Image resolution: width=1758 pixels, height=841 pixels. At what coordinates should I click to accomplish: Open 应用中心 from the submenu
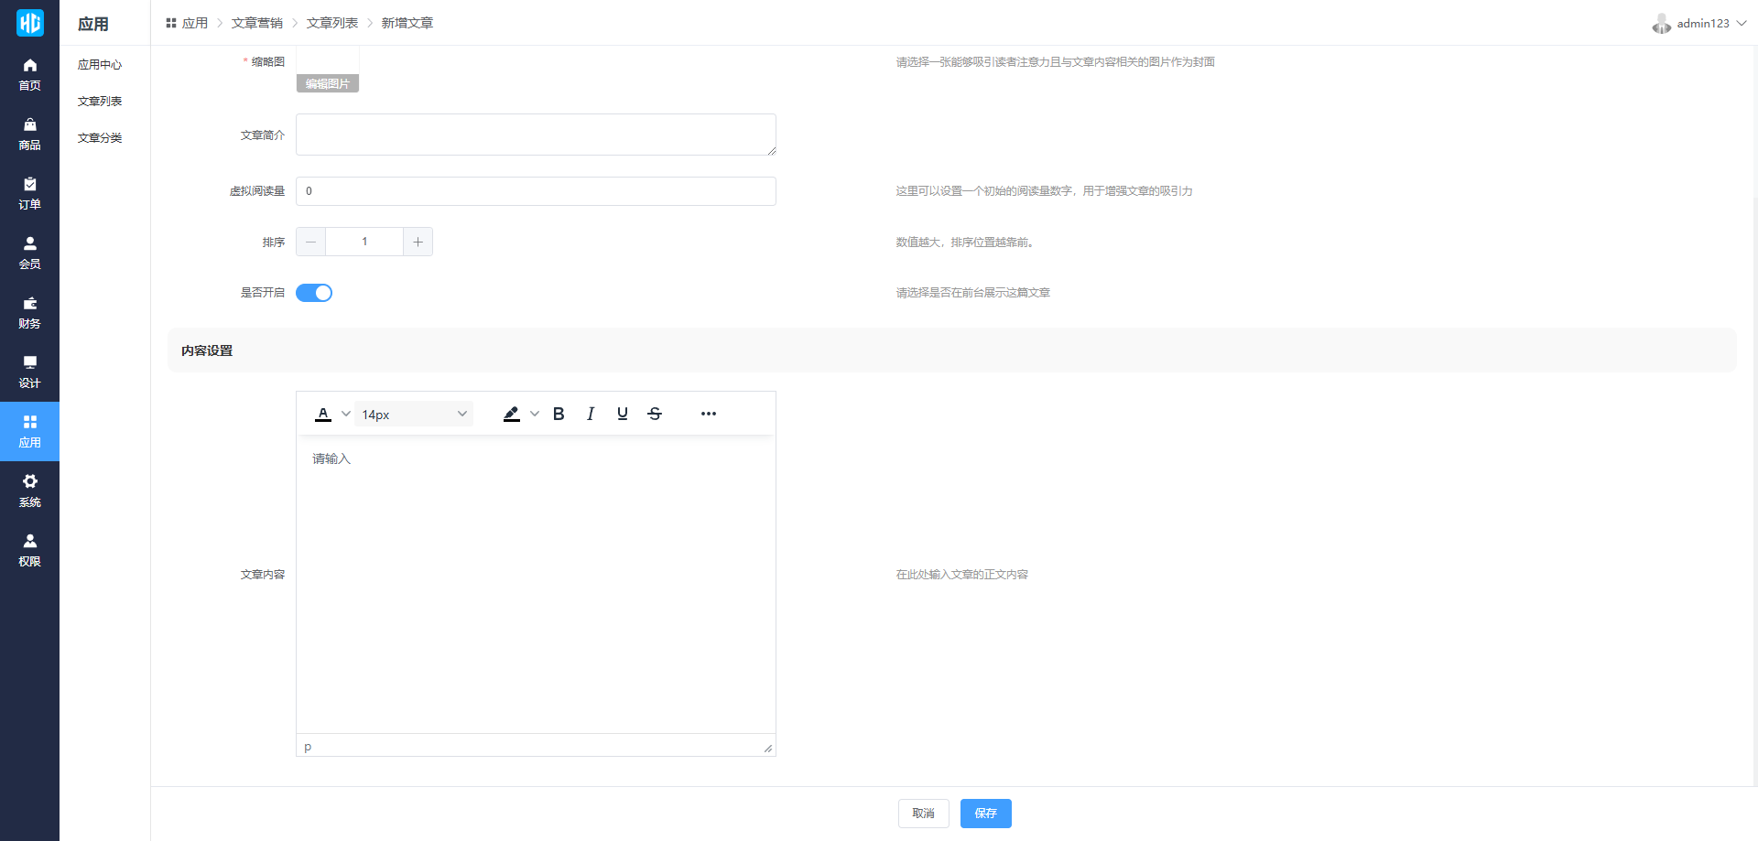point(100,65)
